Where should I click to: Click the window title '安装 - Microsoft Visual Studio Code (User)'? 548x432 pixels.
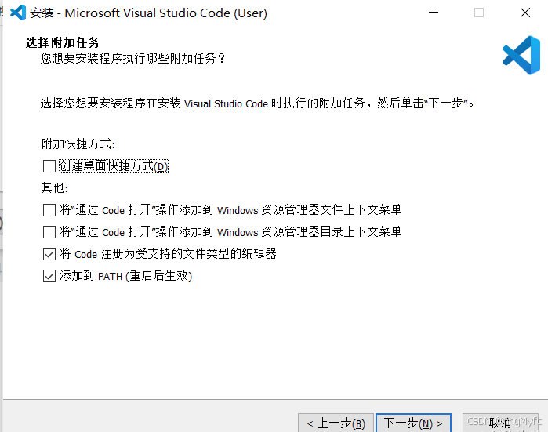click(x=148, y=13)
